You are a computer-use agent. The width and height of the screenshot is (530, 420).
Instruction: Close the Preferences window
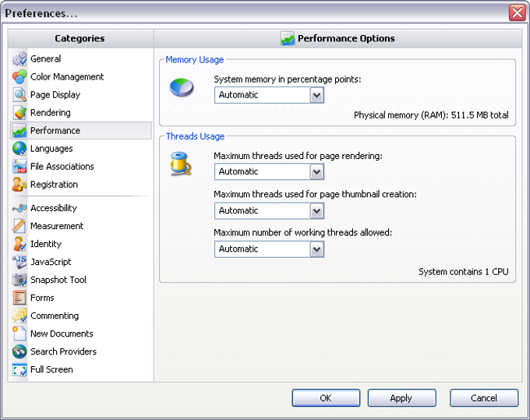click(x=518, y=12)
